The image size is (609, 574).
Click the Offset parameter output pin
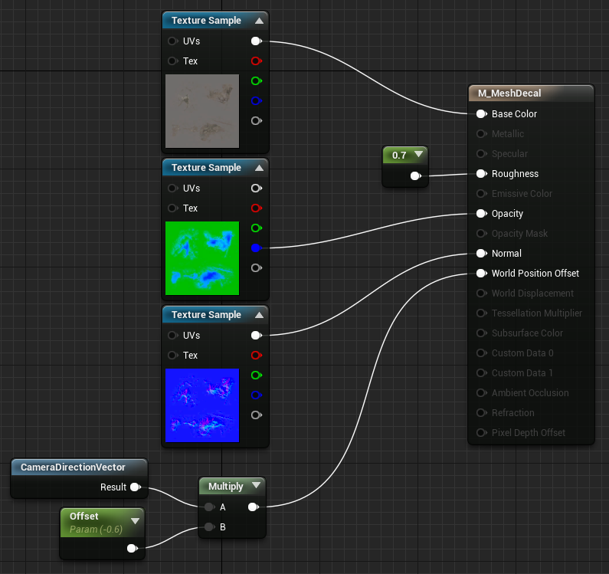coord(132,549)
